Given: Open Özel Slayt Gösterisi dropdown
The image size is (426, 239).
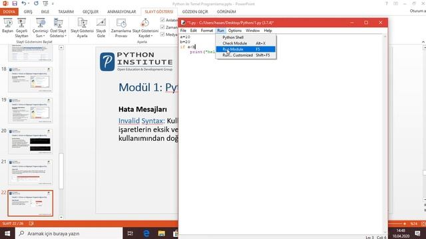Looking at the screenshot, I should point(58,27).
